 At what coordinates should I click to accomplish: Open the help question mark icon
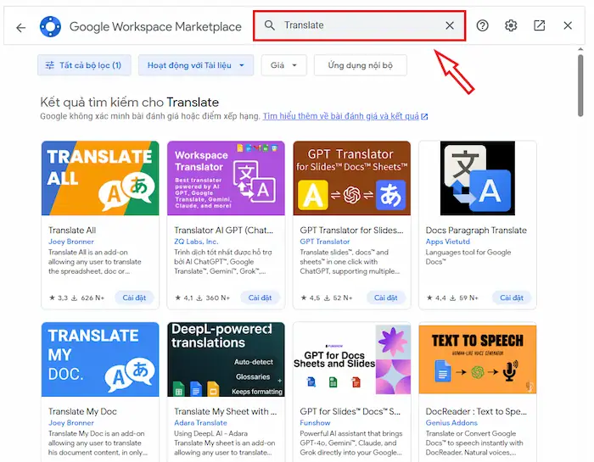pyautogui.click(x=482, y=25)
